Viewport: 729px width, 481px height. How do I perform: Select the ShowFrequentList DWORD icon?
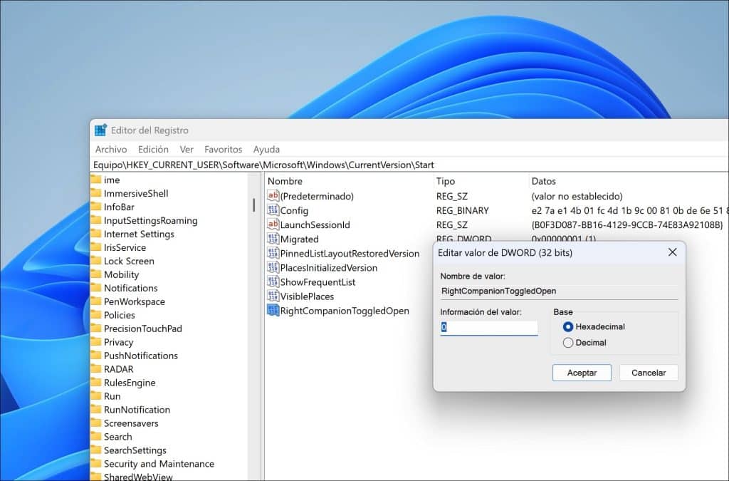(273, 281)
